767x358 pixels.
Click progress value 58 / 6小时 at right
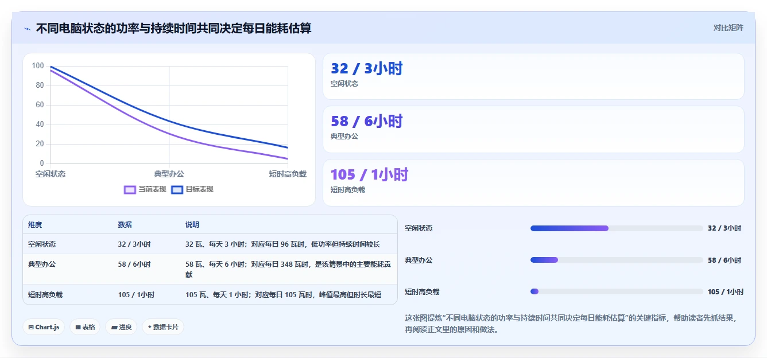[x=725, y=260]
